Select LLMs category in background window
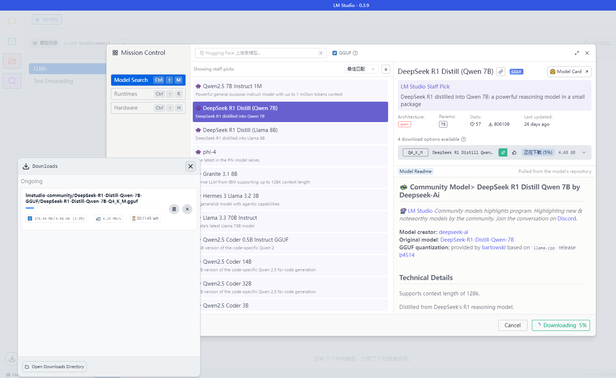This screenshot has width=616, height=378. pyautogui.click(x=67, y=69)
